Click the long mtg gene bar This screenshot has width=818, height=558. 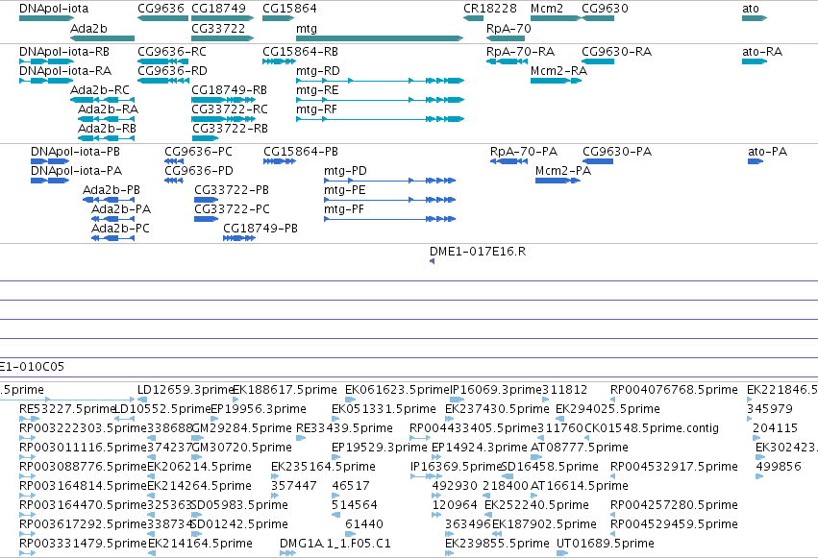point(380,38)
